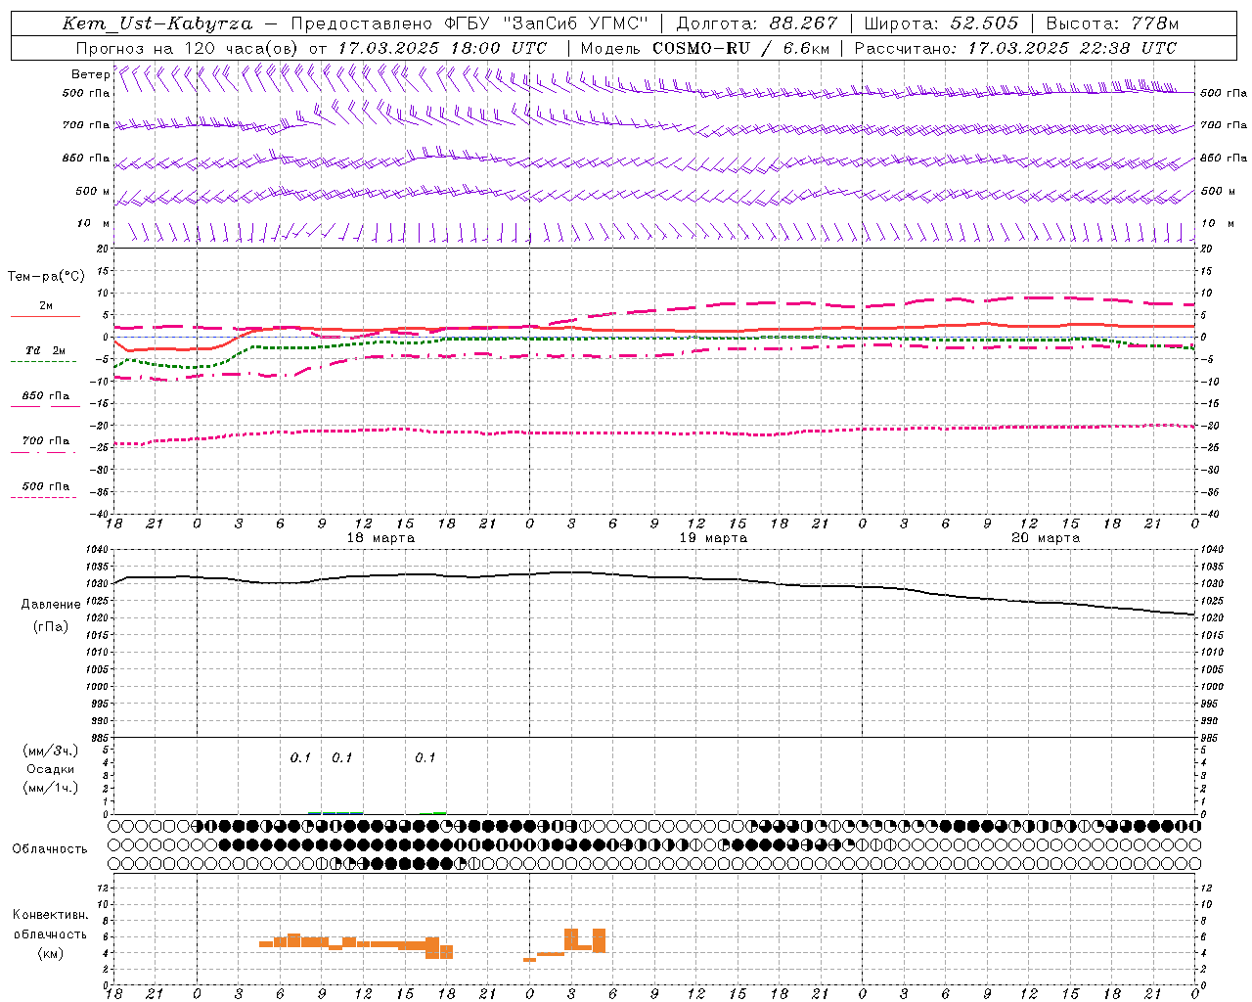Select the text Предоставлено ФГБУ "ЗапСиб УГМС"
This screenshot has height=1002, width=1252.
pos(469,23)
